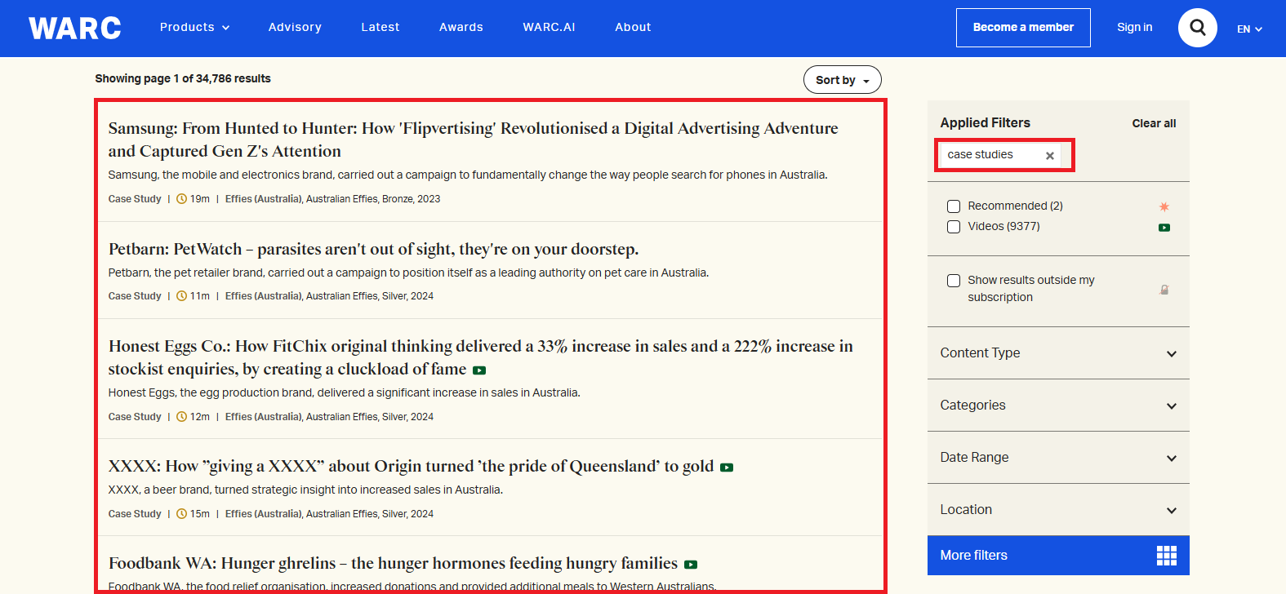
Task: Remove the case studies filter tag
Action: (1050, 156)
